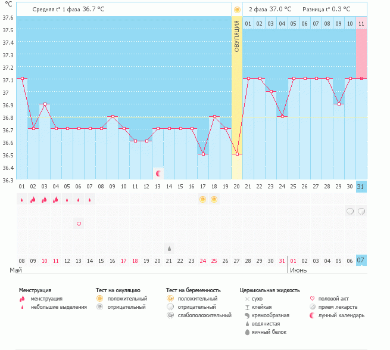Click the 'Тест на беременность' legend heading
Screen dimensions: 390x350
pyautogui.click(x=194, y=290)
